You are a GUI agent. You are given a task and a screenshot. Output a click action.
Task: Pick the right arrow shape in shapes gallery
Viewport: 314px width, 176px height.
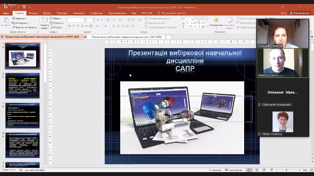tap(195, 23)
